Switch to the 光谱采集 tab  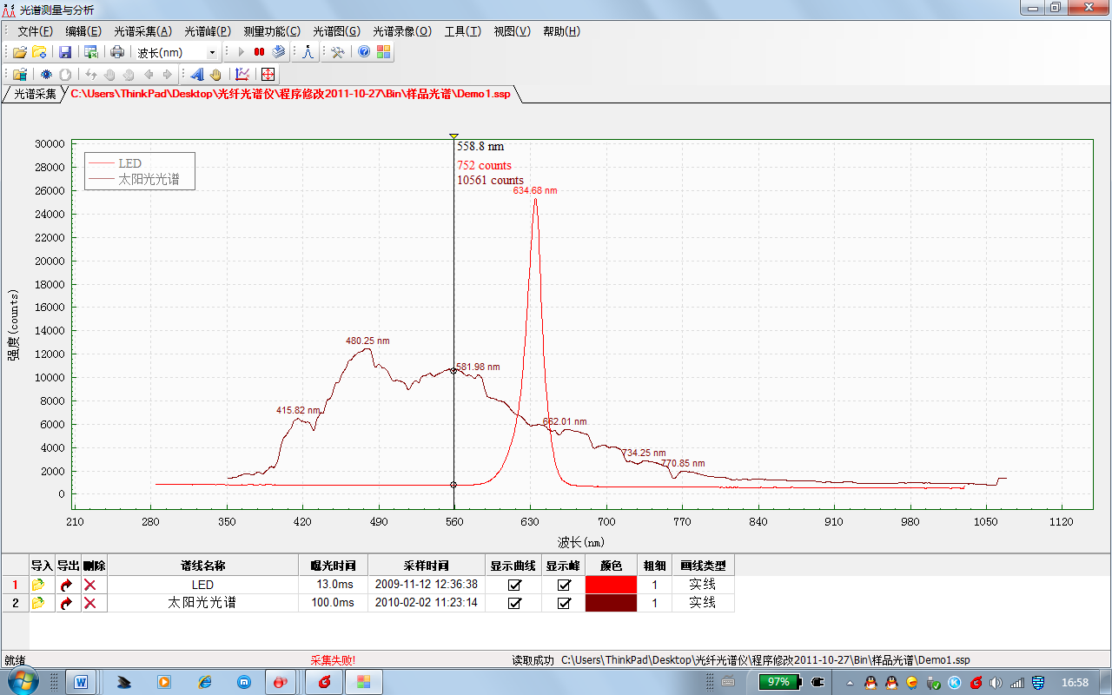35,94
